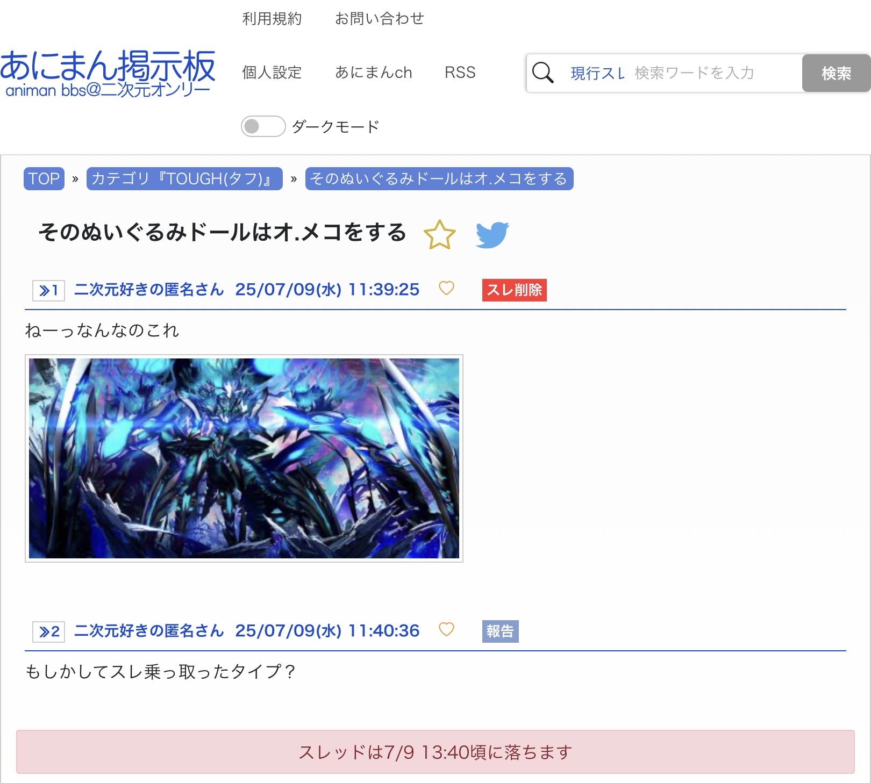Click post text もしかしてスレ乗っ取ったタイプ？

click(161, 672)
